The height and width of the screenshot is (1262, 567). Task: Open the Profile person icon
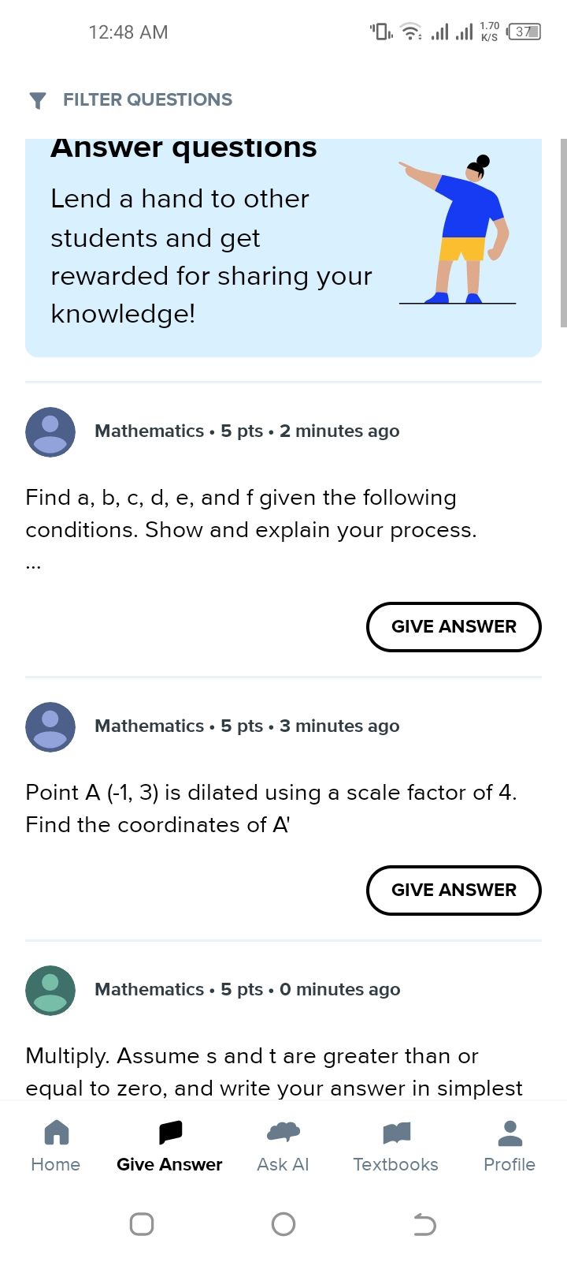510,1133
